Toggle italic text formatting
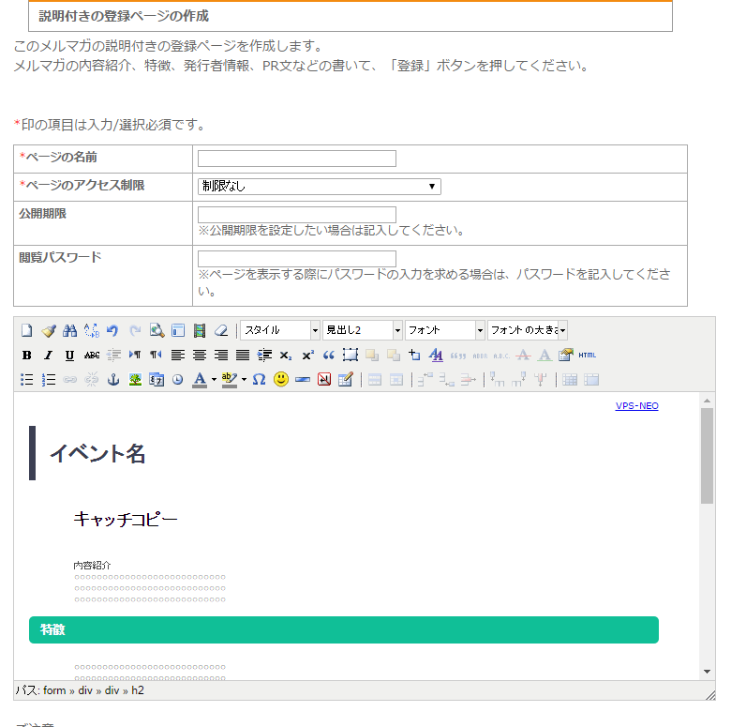The width and height of the screenshot is (746, 727). (x=48, y=356)
